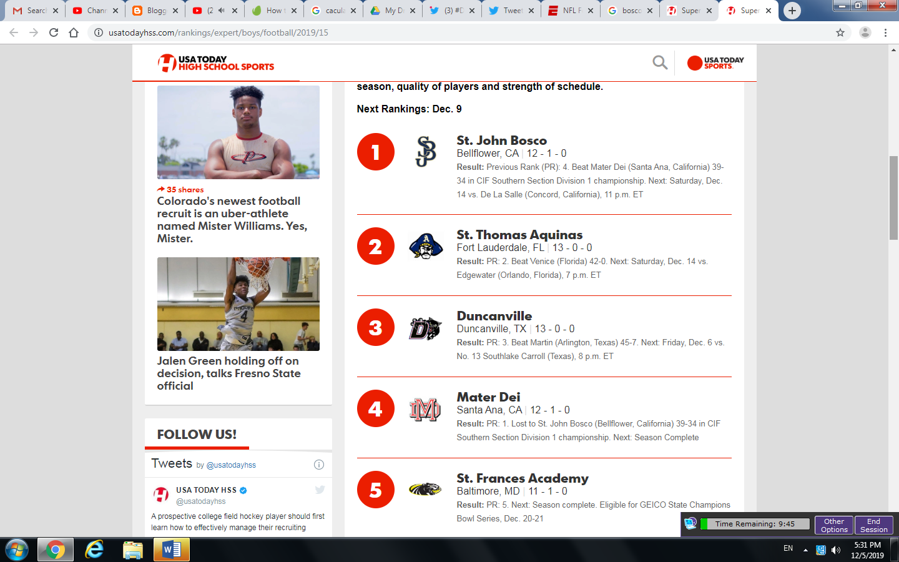Image resolution: width=899 pixels, height=562 pixels.
Task: Click the USA Today High School Sports logo
Action: tap(215, 63)
